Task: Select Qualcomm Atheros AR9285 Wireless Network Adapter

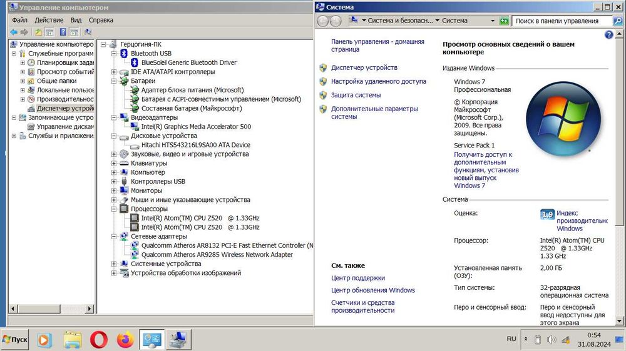Action: tap(217, 255)
